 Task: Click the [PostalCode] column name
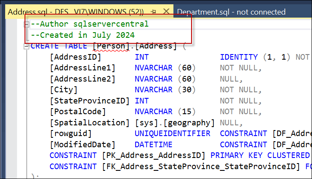(x=78, y=112)
